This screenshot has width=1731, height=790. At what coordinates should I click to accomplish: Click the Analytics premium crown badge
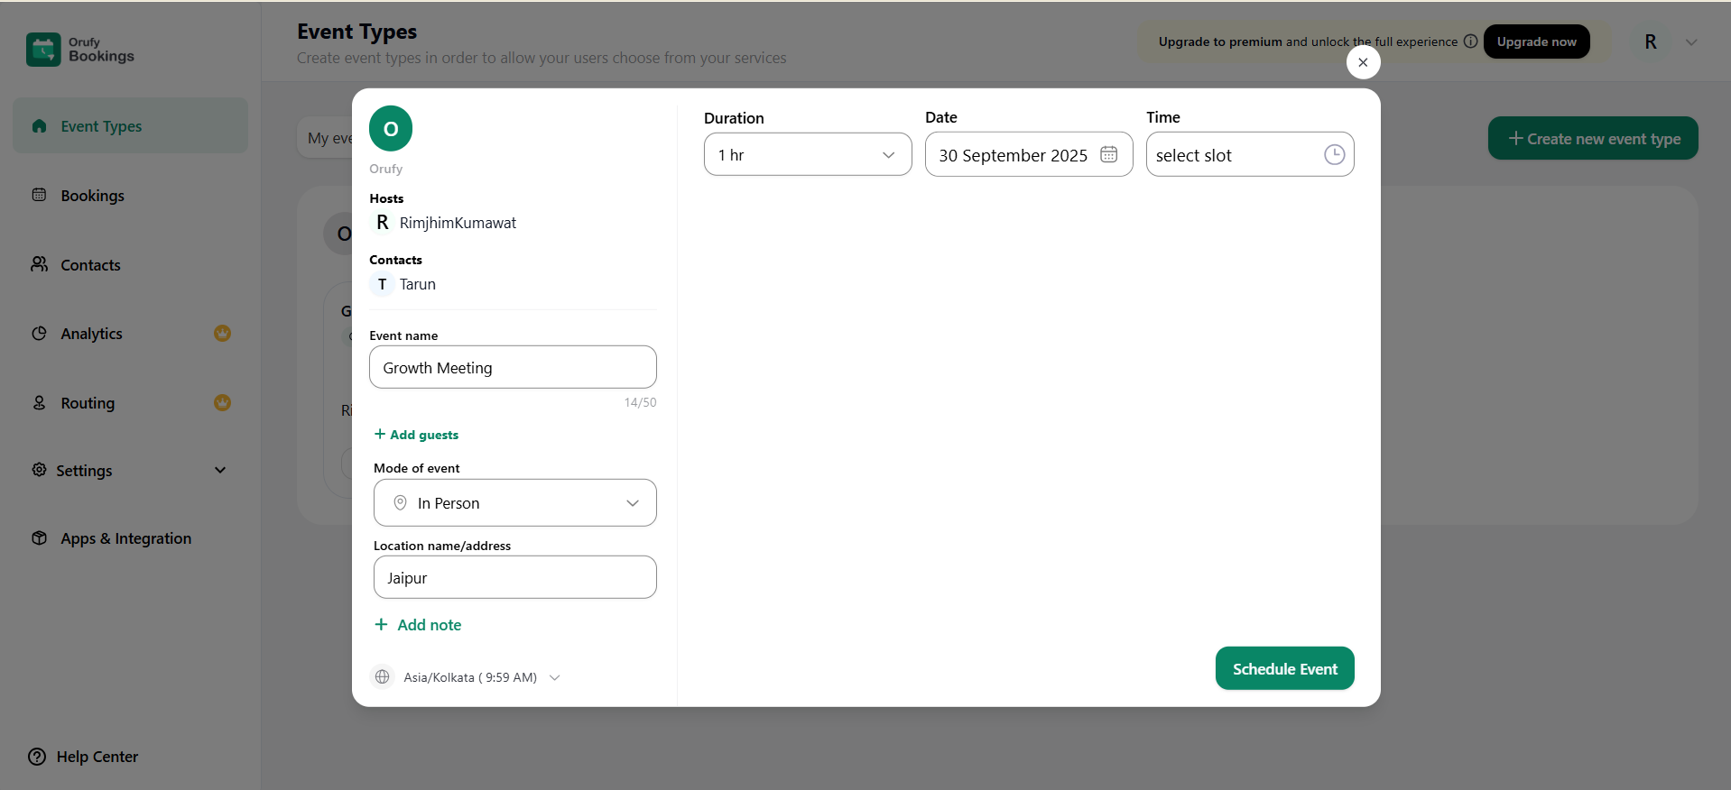[222, 334]
